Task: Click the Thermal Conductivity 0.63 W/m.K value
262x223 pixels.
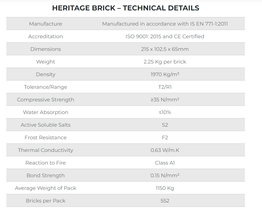Action: coord(165,150)
